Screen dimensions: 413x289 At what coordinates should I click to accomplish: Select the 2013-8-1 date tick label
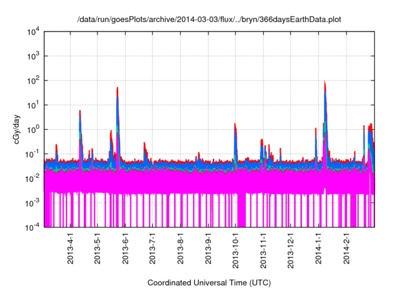[181, 250]
